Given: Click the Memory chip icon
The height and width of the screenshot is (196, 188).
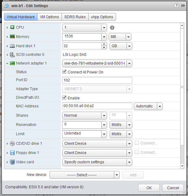Looking at the screenshot, I should tap(12, 37).
